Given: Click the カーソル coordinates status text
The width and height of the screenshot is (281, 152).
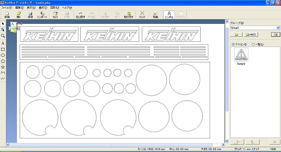Looking at the screenshot, I should (151, 149).
